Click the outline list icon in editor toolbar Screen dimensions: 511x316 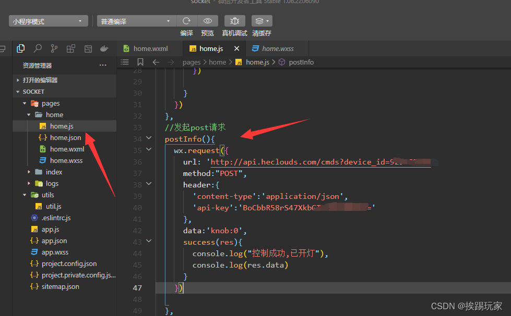coord(125,62)
